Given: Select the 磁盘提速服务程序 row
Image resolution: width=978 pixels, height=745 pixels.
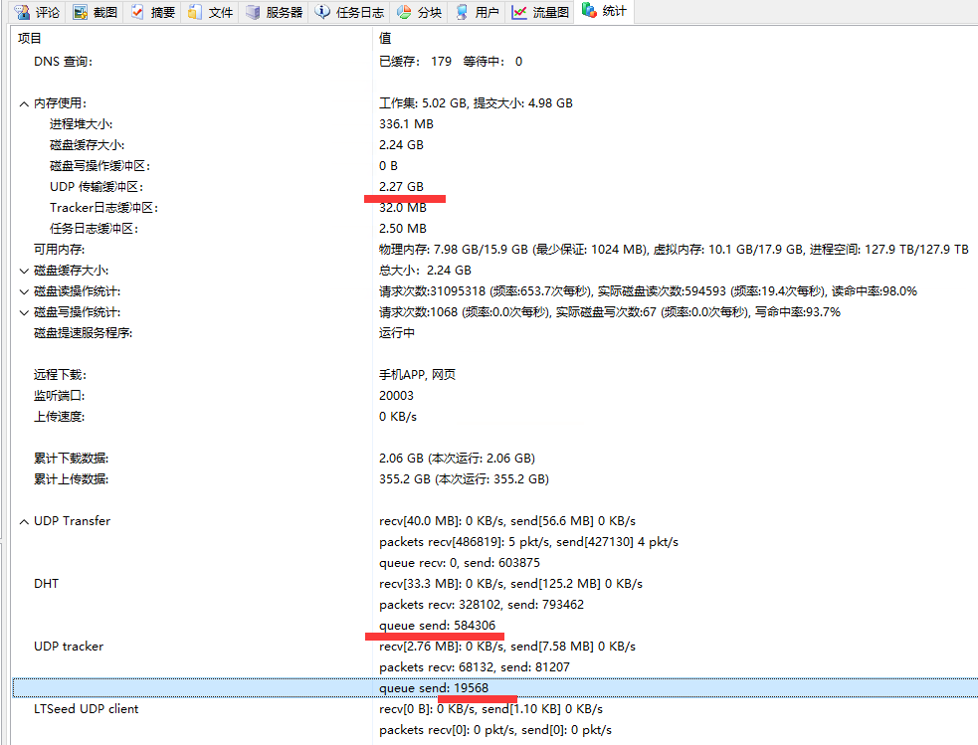Looking at the screenshot, I should coord(495,333).
